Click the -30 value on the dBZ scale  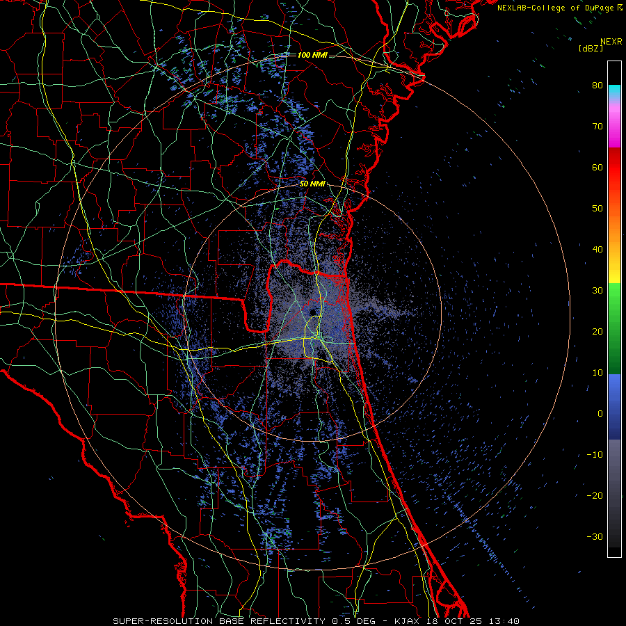coord(595,536)
